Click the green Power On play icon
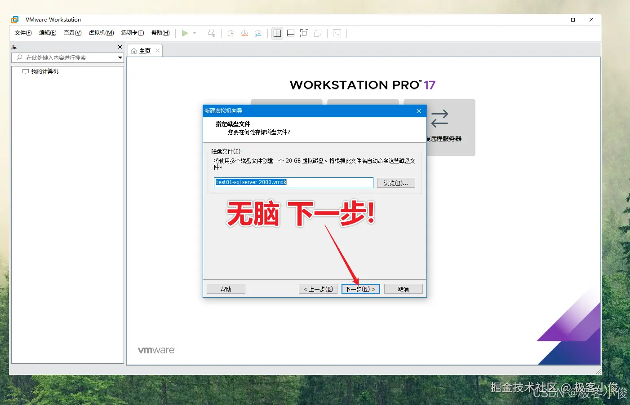Screen dimensions: 630x405 coord(185,33)
